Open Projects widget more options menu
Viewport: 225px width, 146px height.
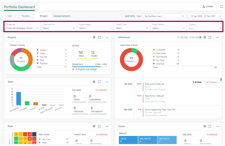coord(107,37)
